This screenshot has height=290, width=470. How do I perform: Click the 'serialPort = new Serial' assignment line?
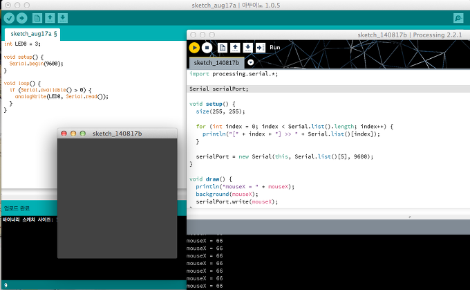pos(285,156)
